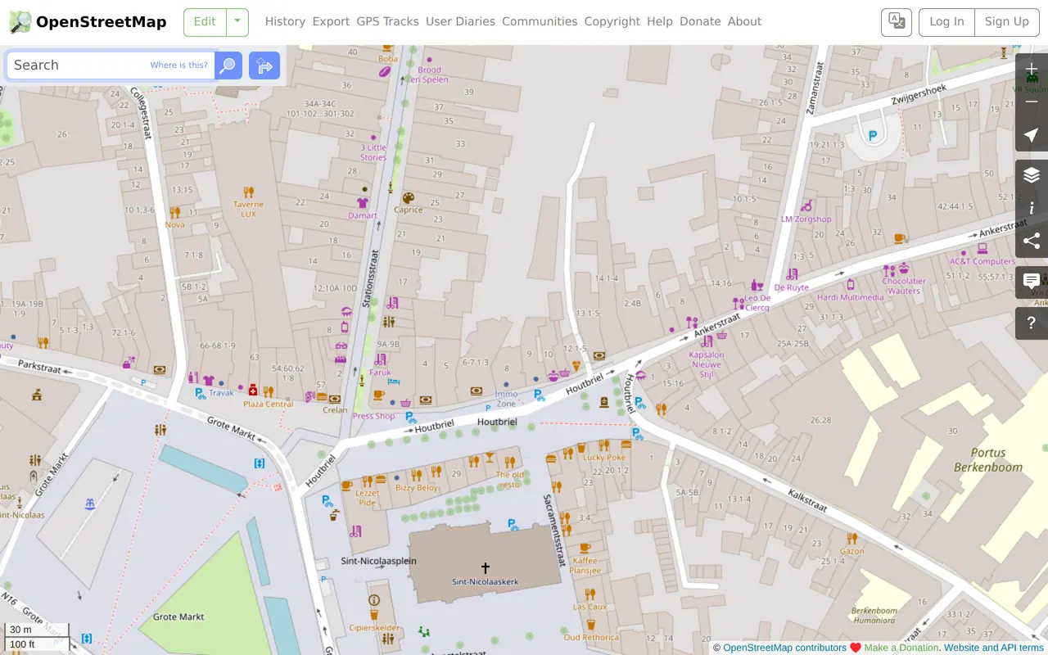This screenshot has width=1048, height=655.
Task: Open User Diaries page
Action: [460, 21]
